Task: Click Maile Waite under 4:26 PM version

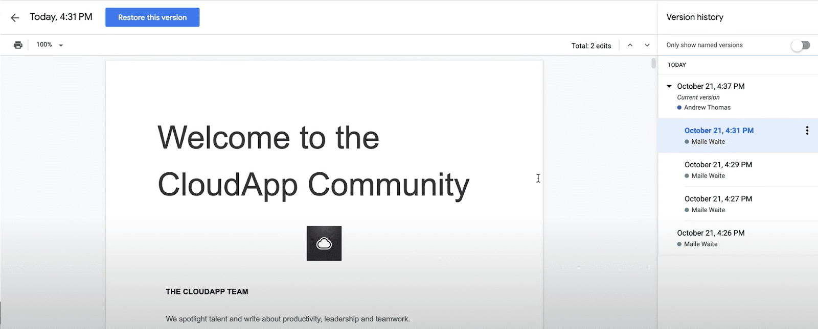Action: [x=701, y=244]
